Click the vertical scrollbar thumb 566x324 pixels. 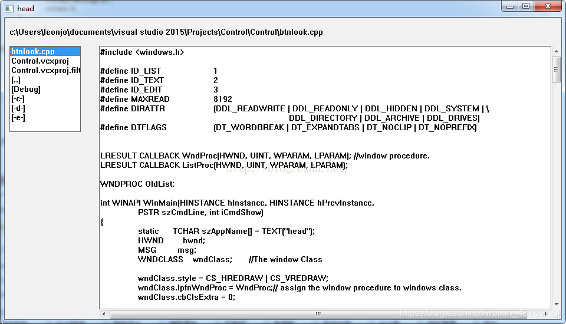(556, 70)
